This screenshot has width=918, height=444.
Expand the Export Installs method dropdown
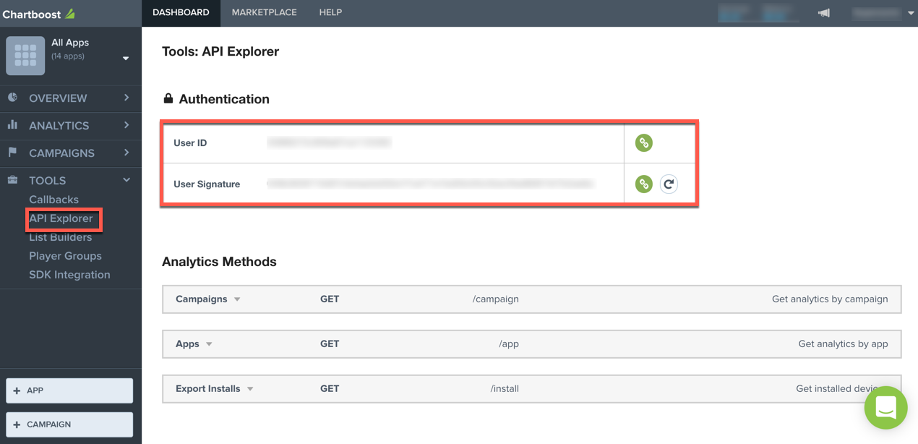point(250,389)
